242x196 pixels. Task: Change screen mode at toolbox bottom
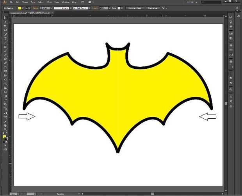5,150
